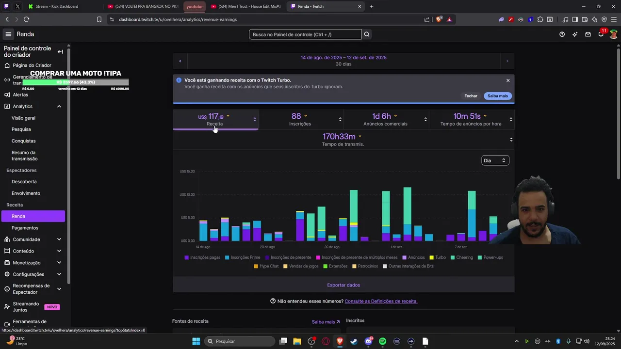Open the Inscrições metric selector
This screenshot has width=621, height=349.
[301, 119]
